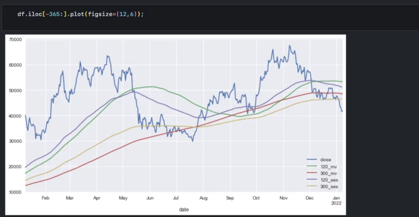Image resolution: width=419 pixels, height=217 pixels.
Task: Click the yellow 300_ses legend swatch
Action: (x=311, y=186)
